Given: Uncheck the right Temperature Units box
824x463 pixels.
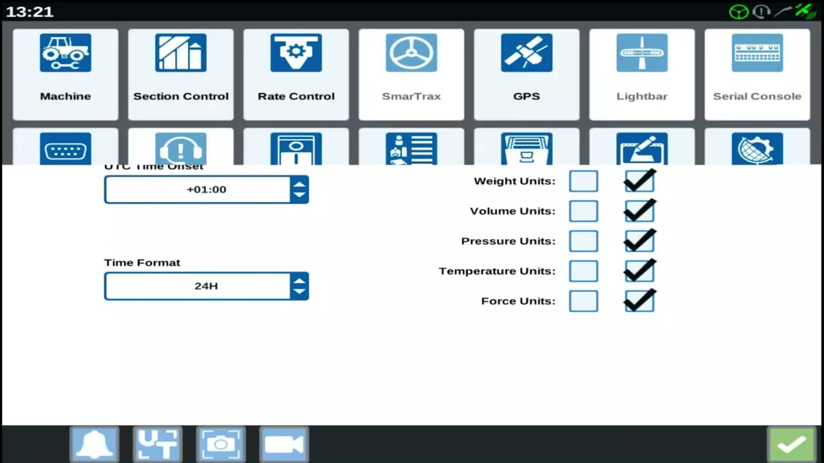Looking at the screenshot, I should point(639,271).
